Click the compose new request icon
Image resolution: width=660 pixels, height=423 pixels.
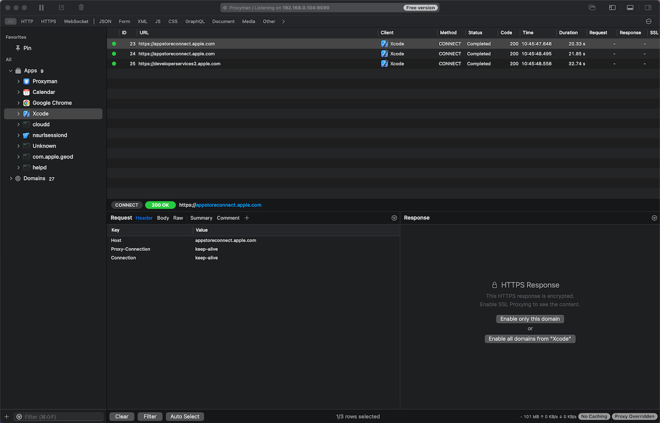point(62,8)
